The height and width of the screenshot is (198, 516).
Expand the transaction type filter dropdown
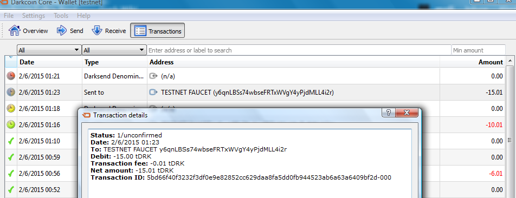tap(114, 50)
